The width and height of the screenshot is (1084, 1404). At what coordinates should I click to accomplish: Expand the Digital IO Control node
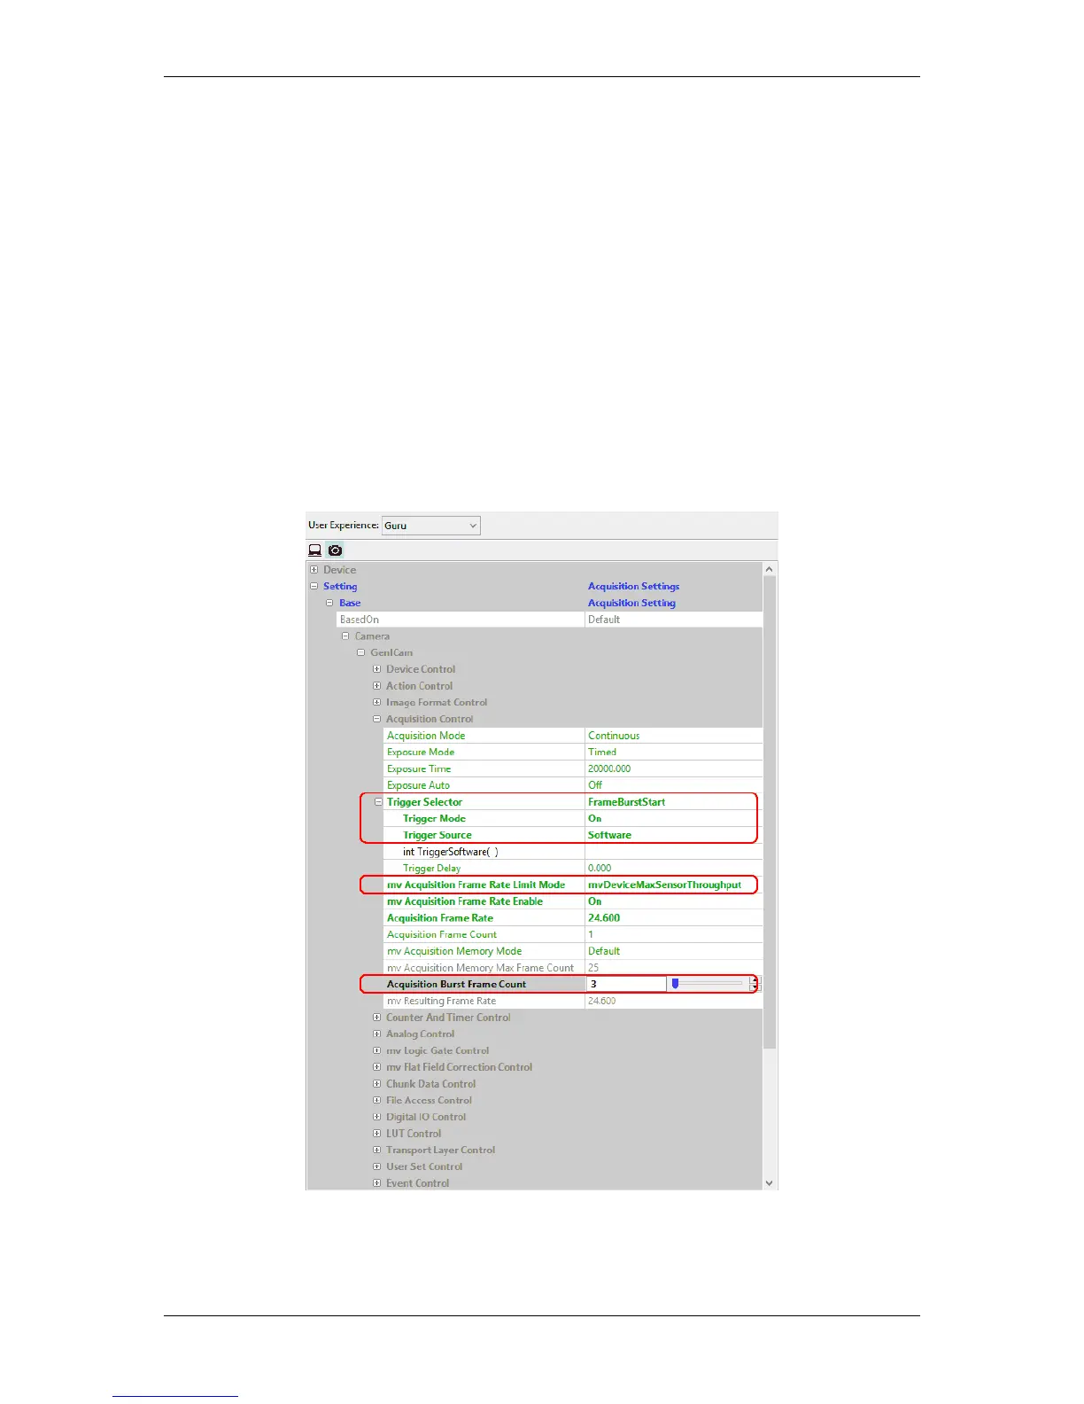click(377, 1117)
